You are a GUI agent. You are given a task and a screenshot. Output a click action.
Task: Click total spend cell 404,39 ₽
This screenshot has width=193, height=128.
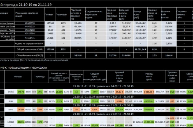(140, 27)
